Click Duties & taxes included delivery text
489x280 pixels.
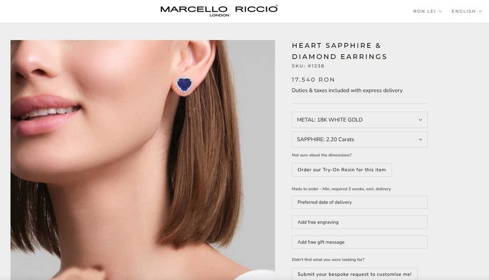pyautogui.click(x=347, y=91)
